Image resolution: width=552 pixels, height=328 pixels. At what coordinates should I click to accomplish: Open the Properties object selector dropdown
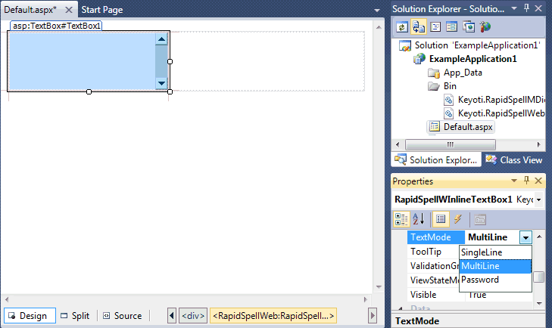click(538, 200)
